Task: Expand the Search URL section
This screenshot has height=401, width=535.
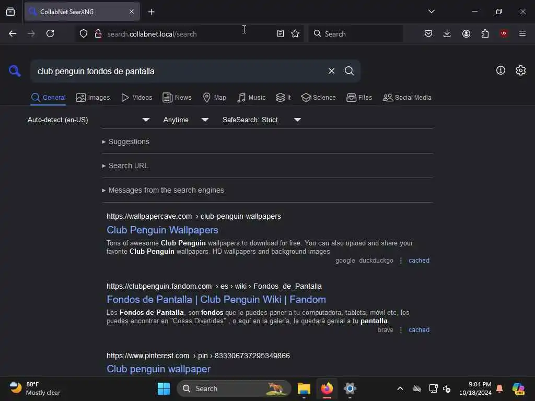Action: point(125,166)
